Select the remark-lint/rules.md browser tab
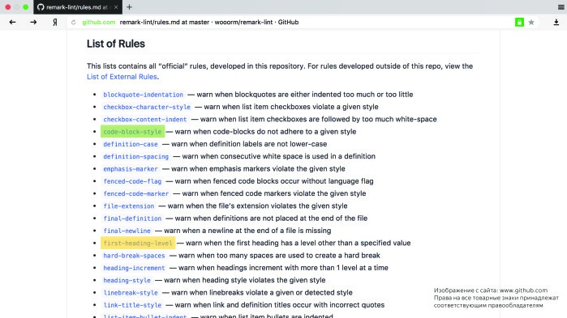567x318 pixels. pyautogui.click(x=78, y=7)
